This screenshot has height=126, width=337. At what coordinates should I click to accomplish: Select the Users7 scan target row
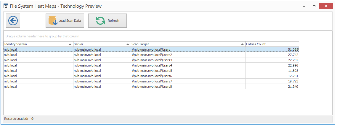pyautogui.click(x=152, y=81)
